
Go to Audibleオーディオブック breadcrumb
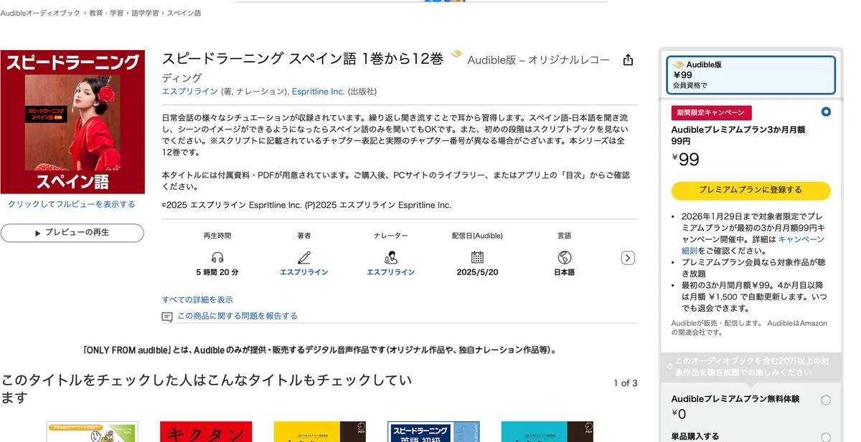click(40, 13)
